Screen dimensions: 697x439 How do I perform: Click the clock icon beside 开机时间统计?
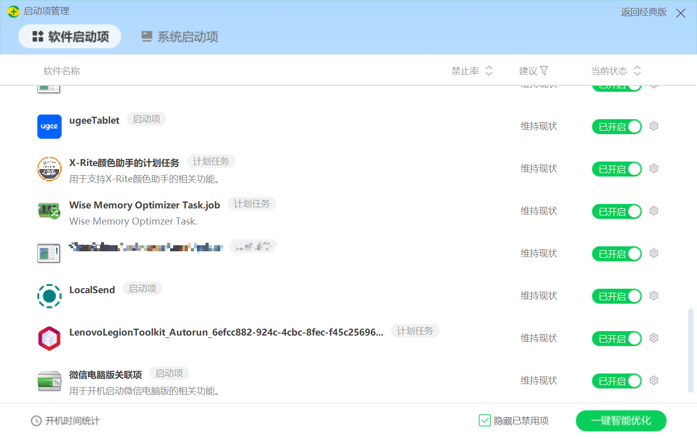tap(36, 421)
